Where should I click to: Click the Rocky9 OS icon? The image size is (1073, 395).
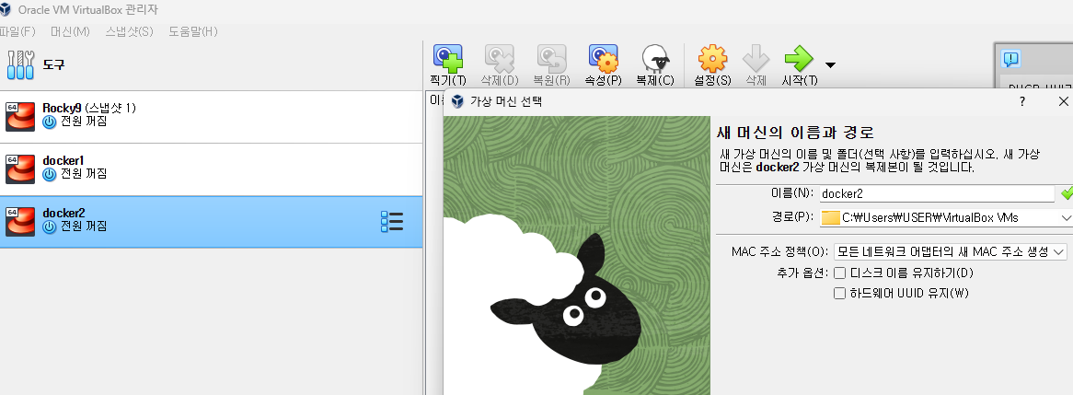pyautogui.click(x=20, y=116)
